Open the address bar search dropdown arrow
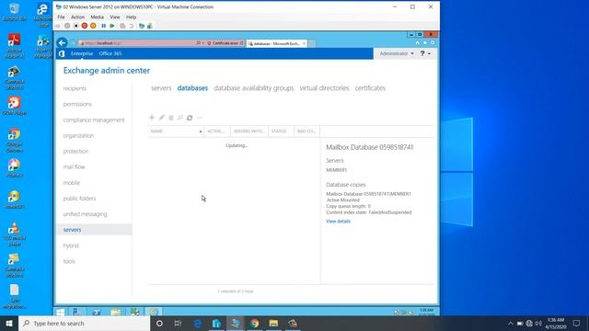589x331 pixels. click(203, 43)
